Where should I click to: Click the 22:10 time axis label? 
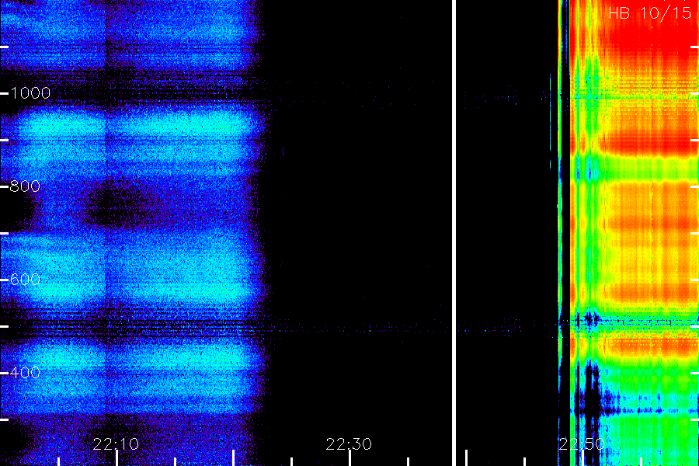pos(116,444)
